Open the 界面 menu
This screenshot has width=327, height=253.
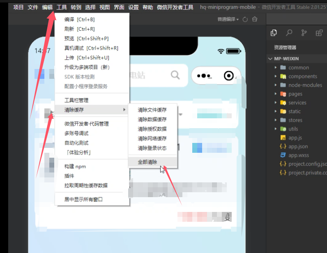click(119, 7)
